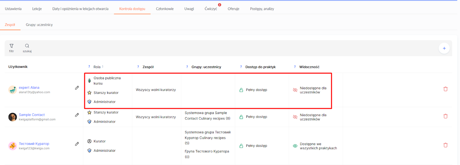Sort table by Rola column arrows
The height and width of the screenshot is (165, 460).
tap(103, 67)
